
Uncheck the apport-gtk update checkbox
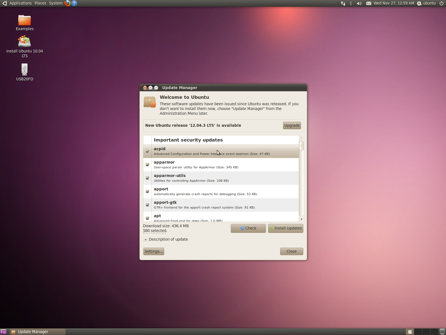(147, 205)
